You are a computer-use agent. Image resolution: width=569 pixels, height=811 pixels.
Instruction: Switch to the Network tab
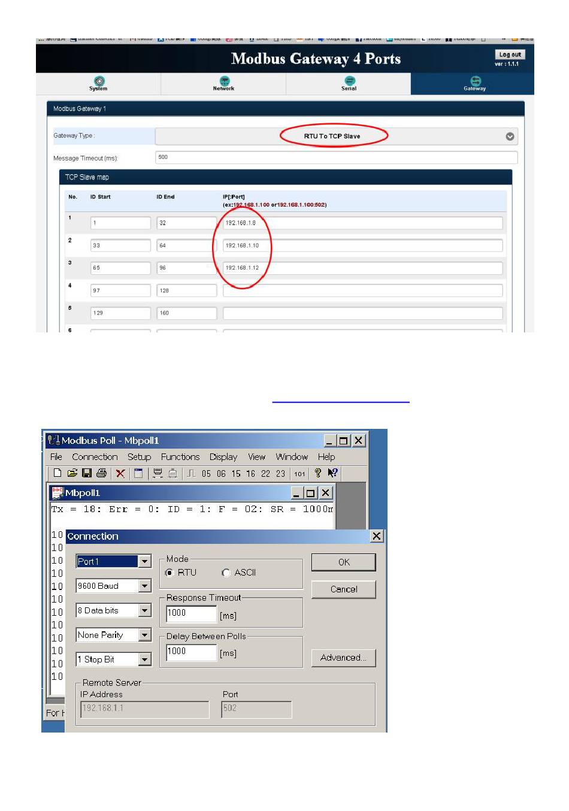(223, 84)
